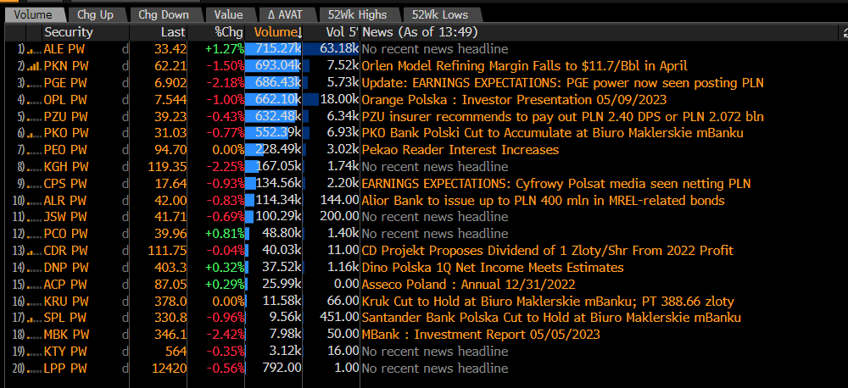
Task: Click the last price 12420 for LPP
Action: (x=170, y=369)
